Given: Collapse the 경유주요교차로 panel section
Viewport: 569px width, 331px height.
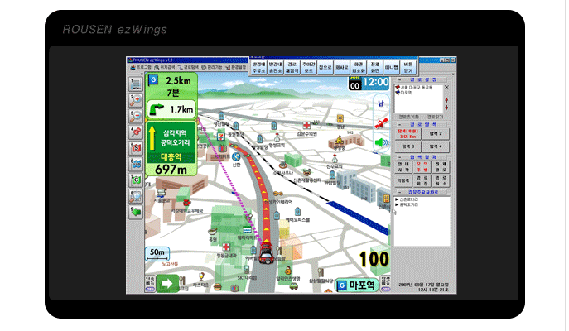Looking at the screenshot, I should click(x=399, y=192).
